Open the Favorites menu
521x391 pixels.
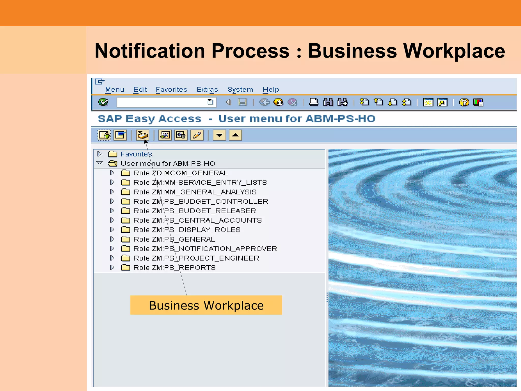[171, 90]
